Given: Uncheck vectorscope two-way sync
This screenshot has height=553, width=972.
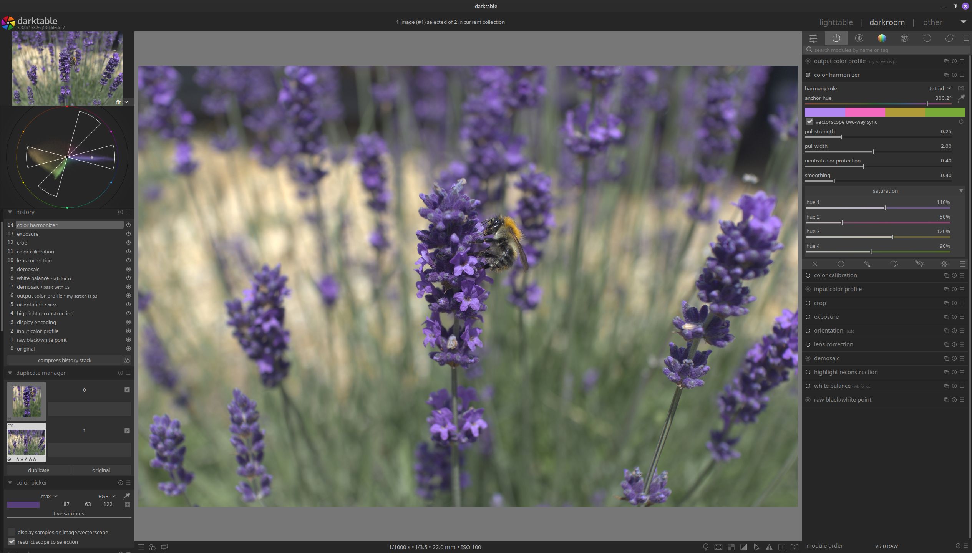Looking at the screenshot, I should (809, 122).
